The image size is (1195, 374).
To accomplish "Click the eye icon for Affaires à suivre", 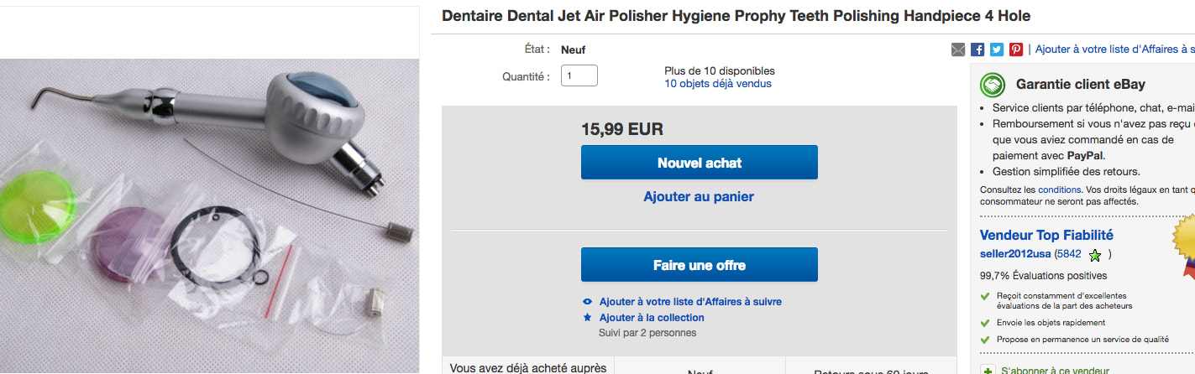I will pos(587,302).
